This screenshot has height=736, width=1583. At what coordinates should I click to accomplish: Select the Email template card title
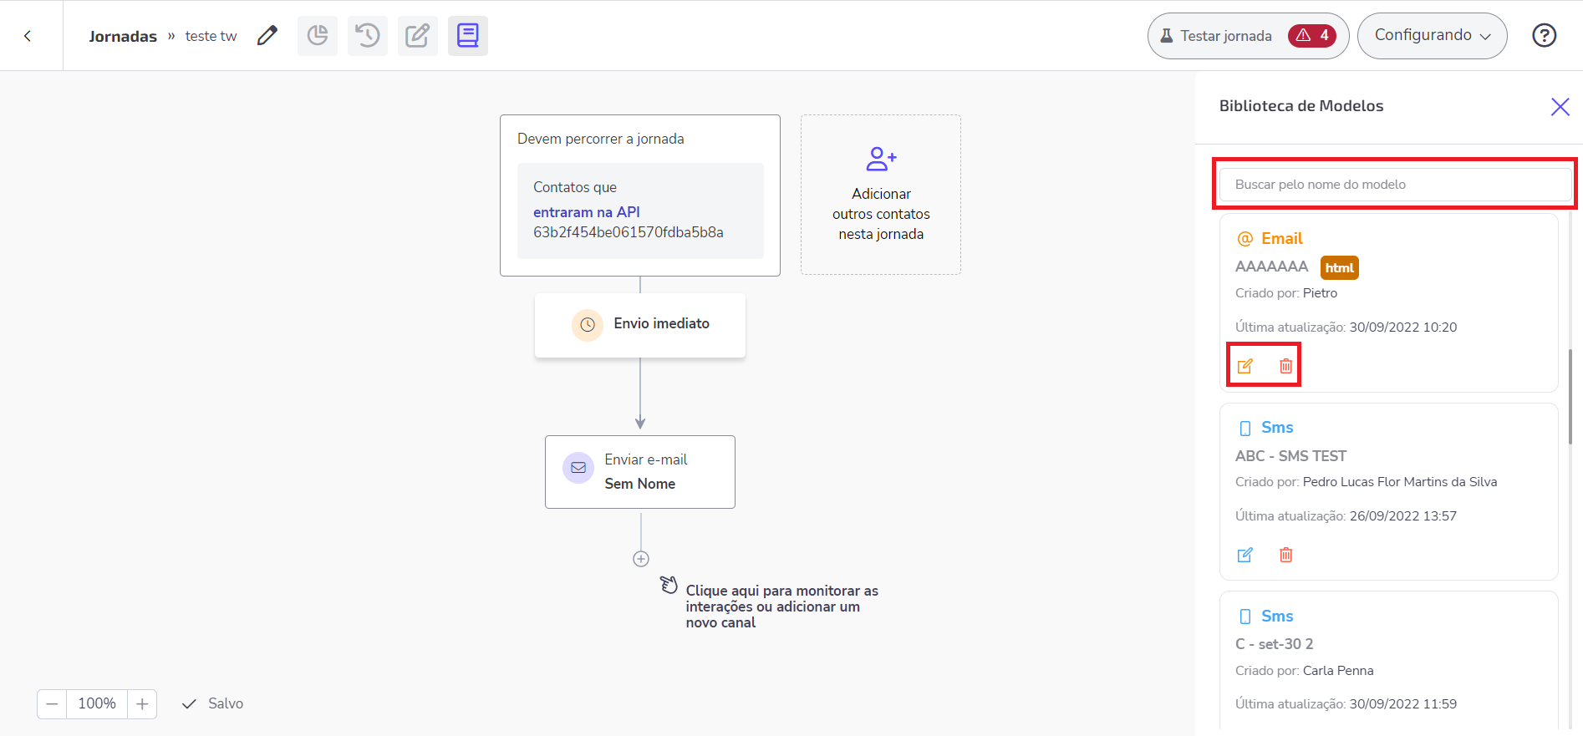point(1282,239)
